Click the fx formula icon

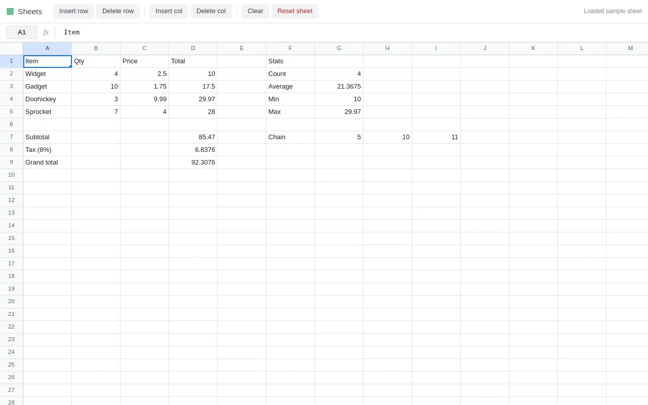[x=46, y=32]
